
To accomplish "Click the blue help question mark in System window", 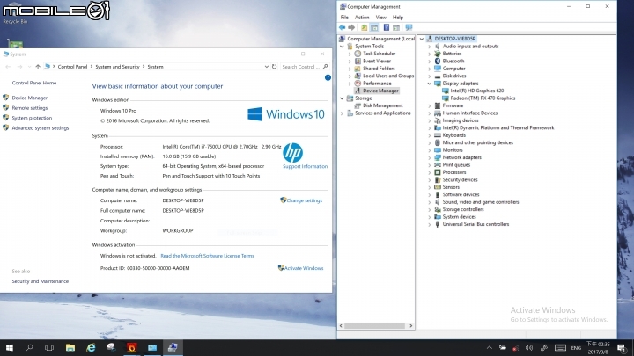I will [328, 77].
